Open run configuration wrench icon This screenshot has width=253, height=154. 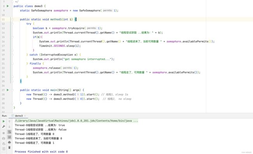[4, 127]
